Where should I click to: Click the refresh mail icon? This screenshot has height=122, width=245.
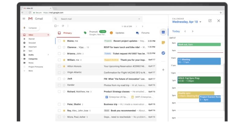tap(63, 26)
